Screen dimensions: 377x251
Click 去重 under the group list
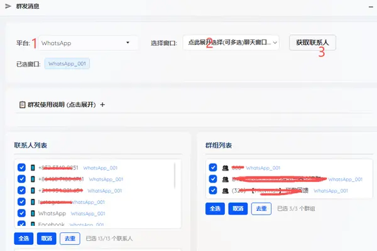coord(261,208)
